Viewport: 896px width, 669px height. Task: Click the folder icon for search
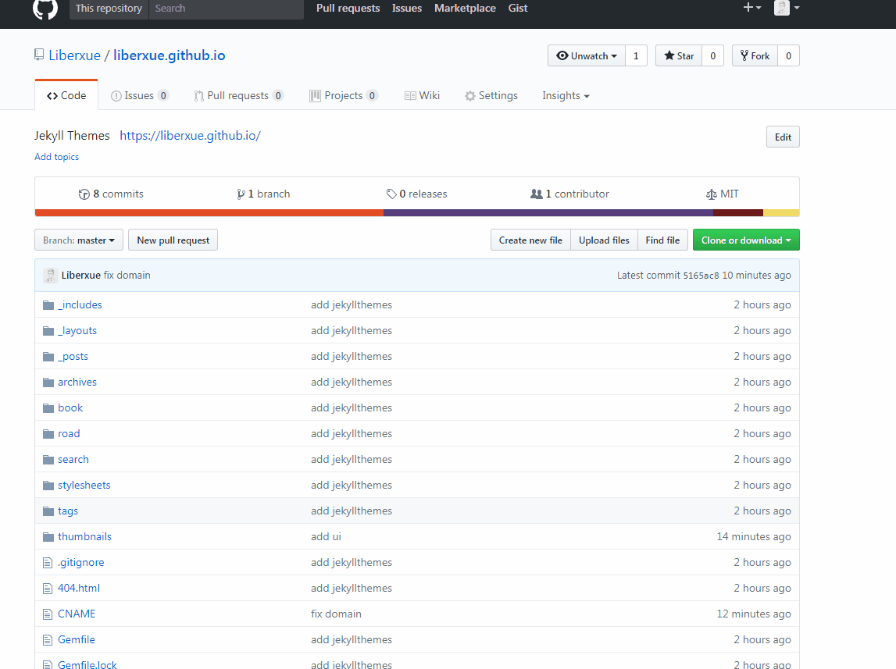point(48,460)
